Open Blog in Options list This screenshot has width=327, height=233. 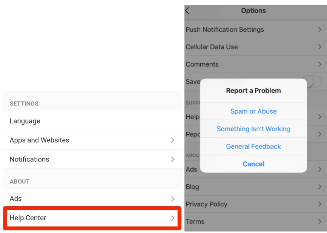point(256,187)
